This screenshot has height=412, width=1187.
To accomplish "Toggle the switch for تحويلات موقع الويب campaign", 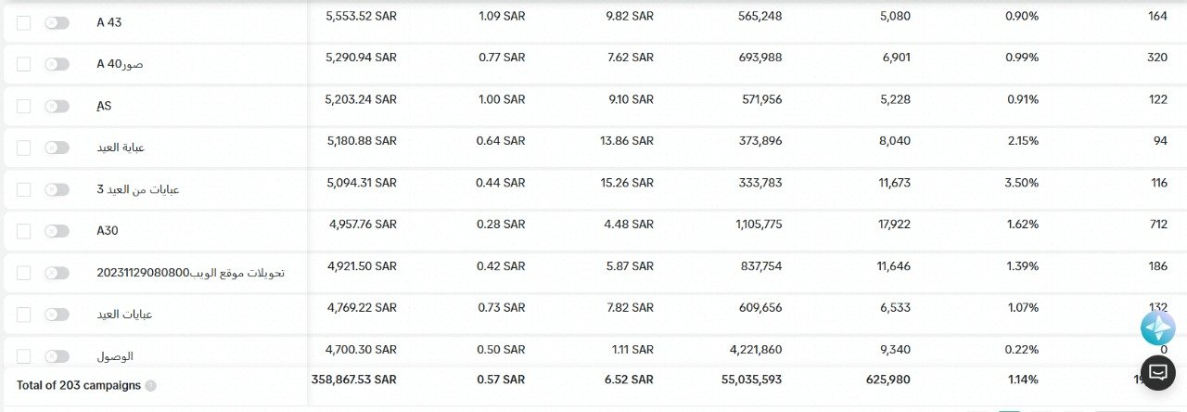I will click(57, 273).
